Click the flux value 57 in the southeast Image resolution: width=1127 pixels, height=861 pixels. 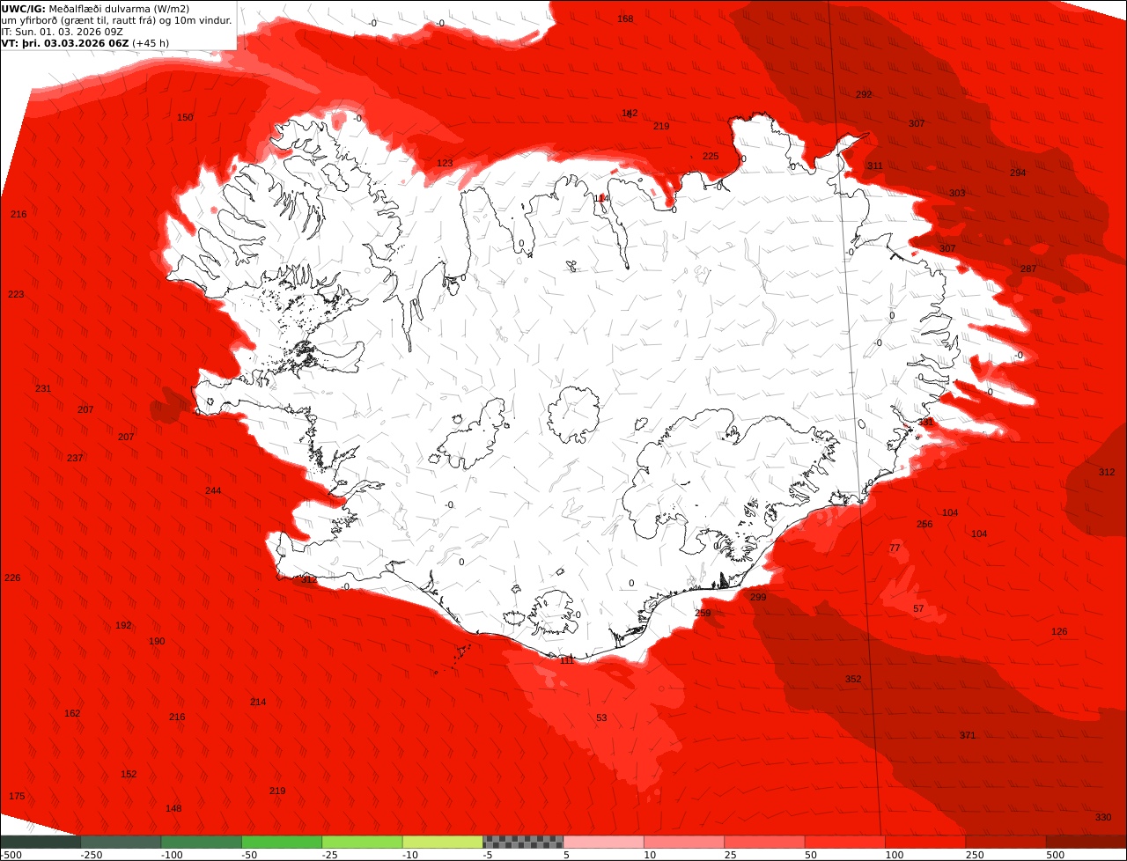click(918, 608)
